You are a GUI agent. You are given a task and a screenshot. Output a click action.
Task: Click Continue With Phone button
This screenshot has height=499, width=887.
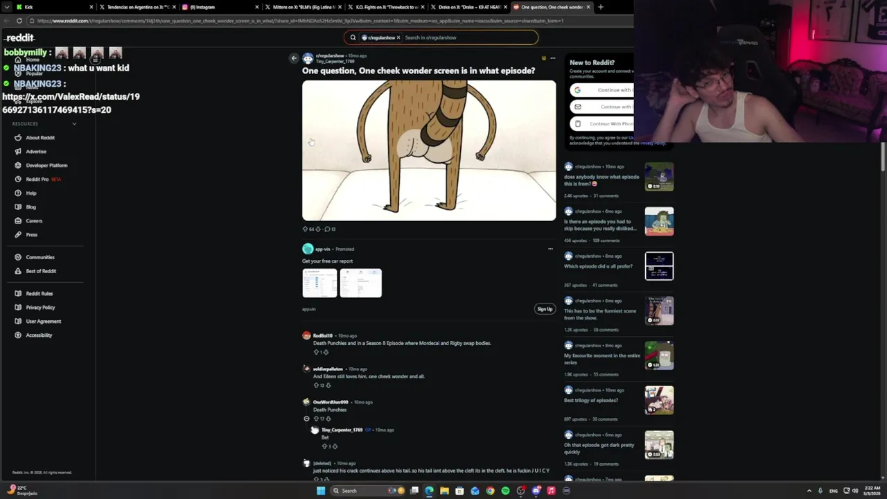click(601, 123)
